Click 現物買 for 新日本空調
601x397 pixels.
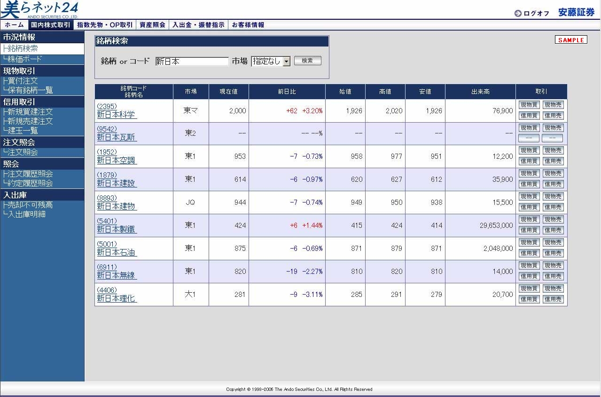[x=529, y=150]
